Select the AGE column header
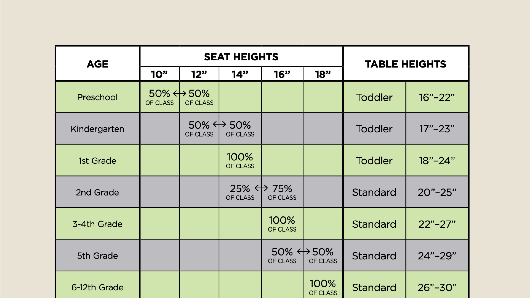Viewport: 530px width, 298px height. click(x=97, y=64)
